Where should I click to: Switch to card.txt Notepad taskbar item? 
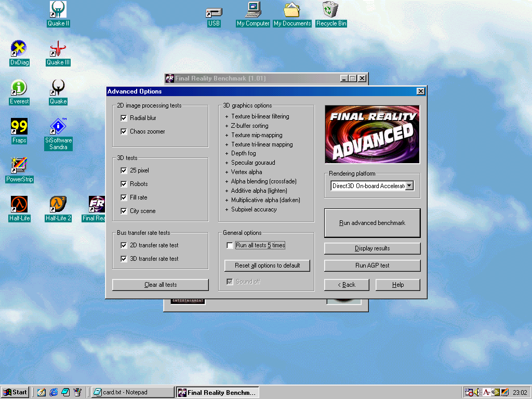coord(132,392)
